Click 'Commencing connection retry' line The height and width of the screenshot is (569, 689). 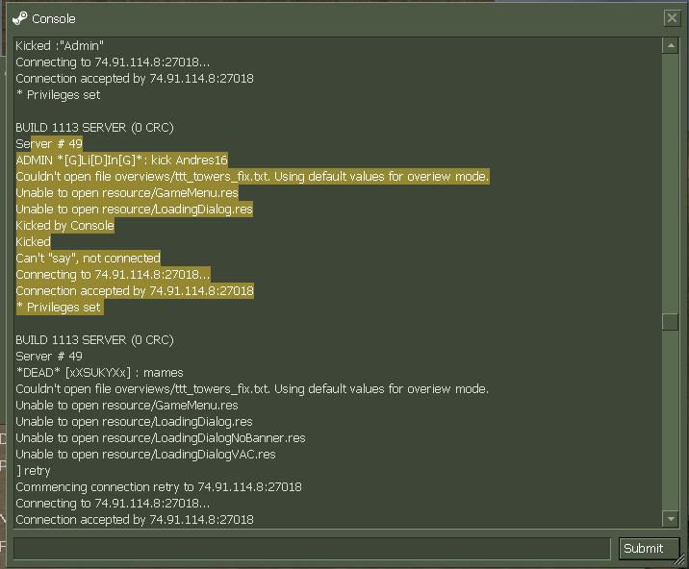159,487
